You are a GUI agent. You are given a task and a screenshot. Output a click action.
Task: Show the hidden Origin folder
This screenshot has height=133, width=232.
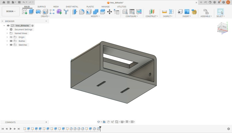11,37
